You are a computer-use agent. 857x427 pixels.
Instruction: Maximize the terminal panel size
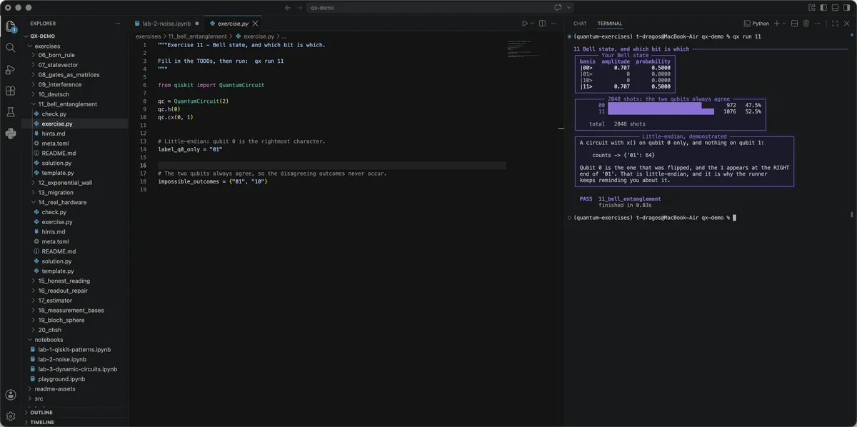click(x=835, y=24)
